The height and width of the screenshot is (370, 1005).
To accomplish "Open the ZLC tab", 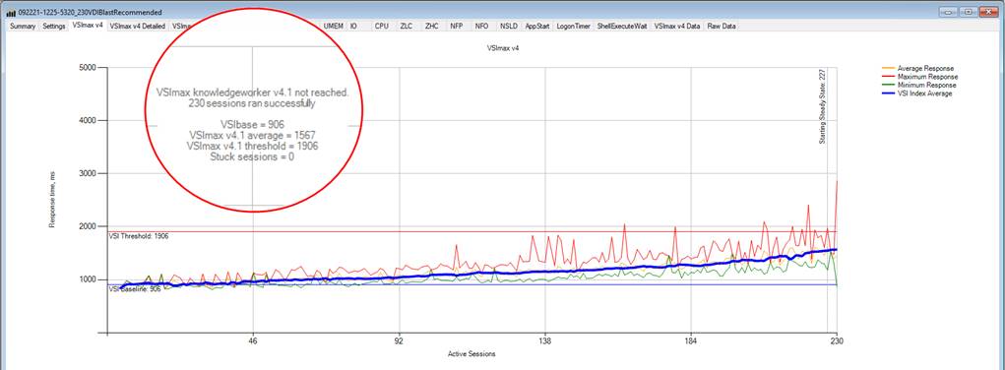I will coord(407,27).
